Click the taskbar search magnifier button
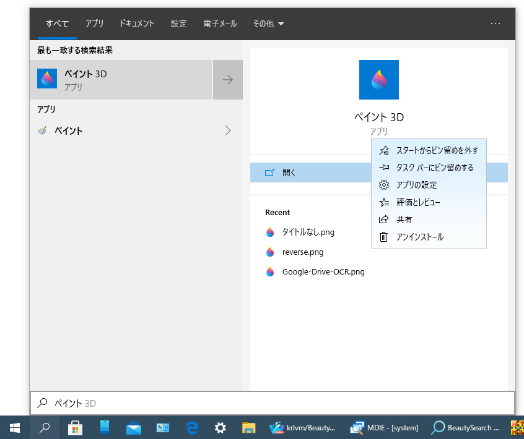 45,427
